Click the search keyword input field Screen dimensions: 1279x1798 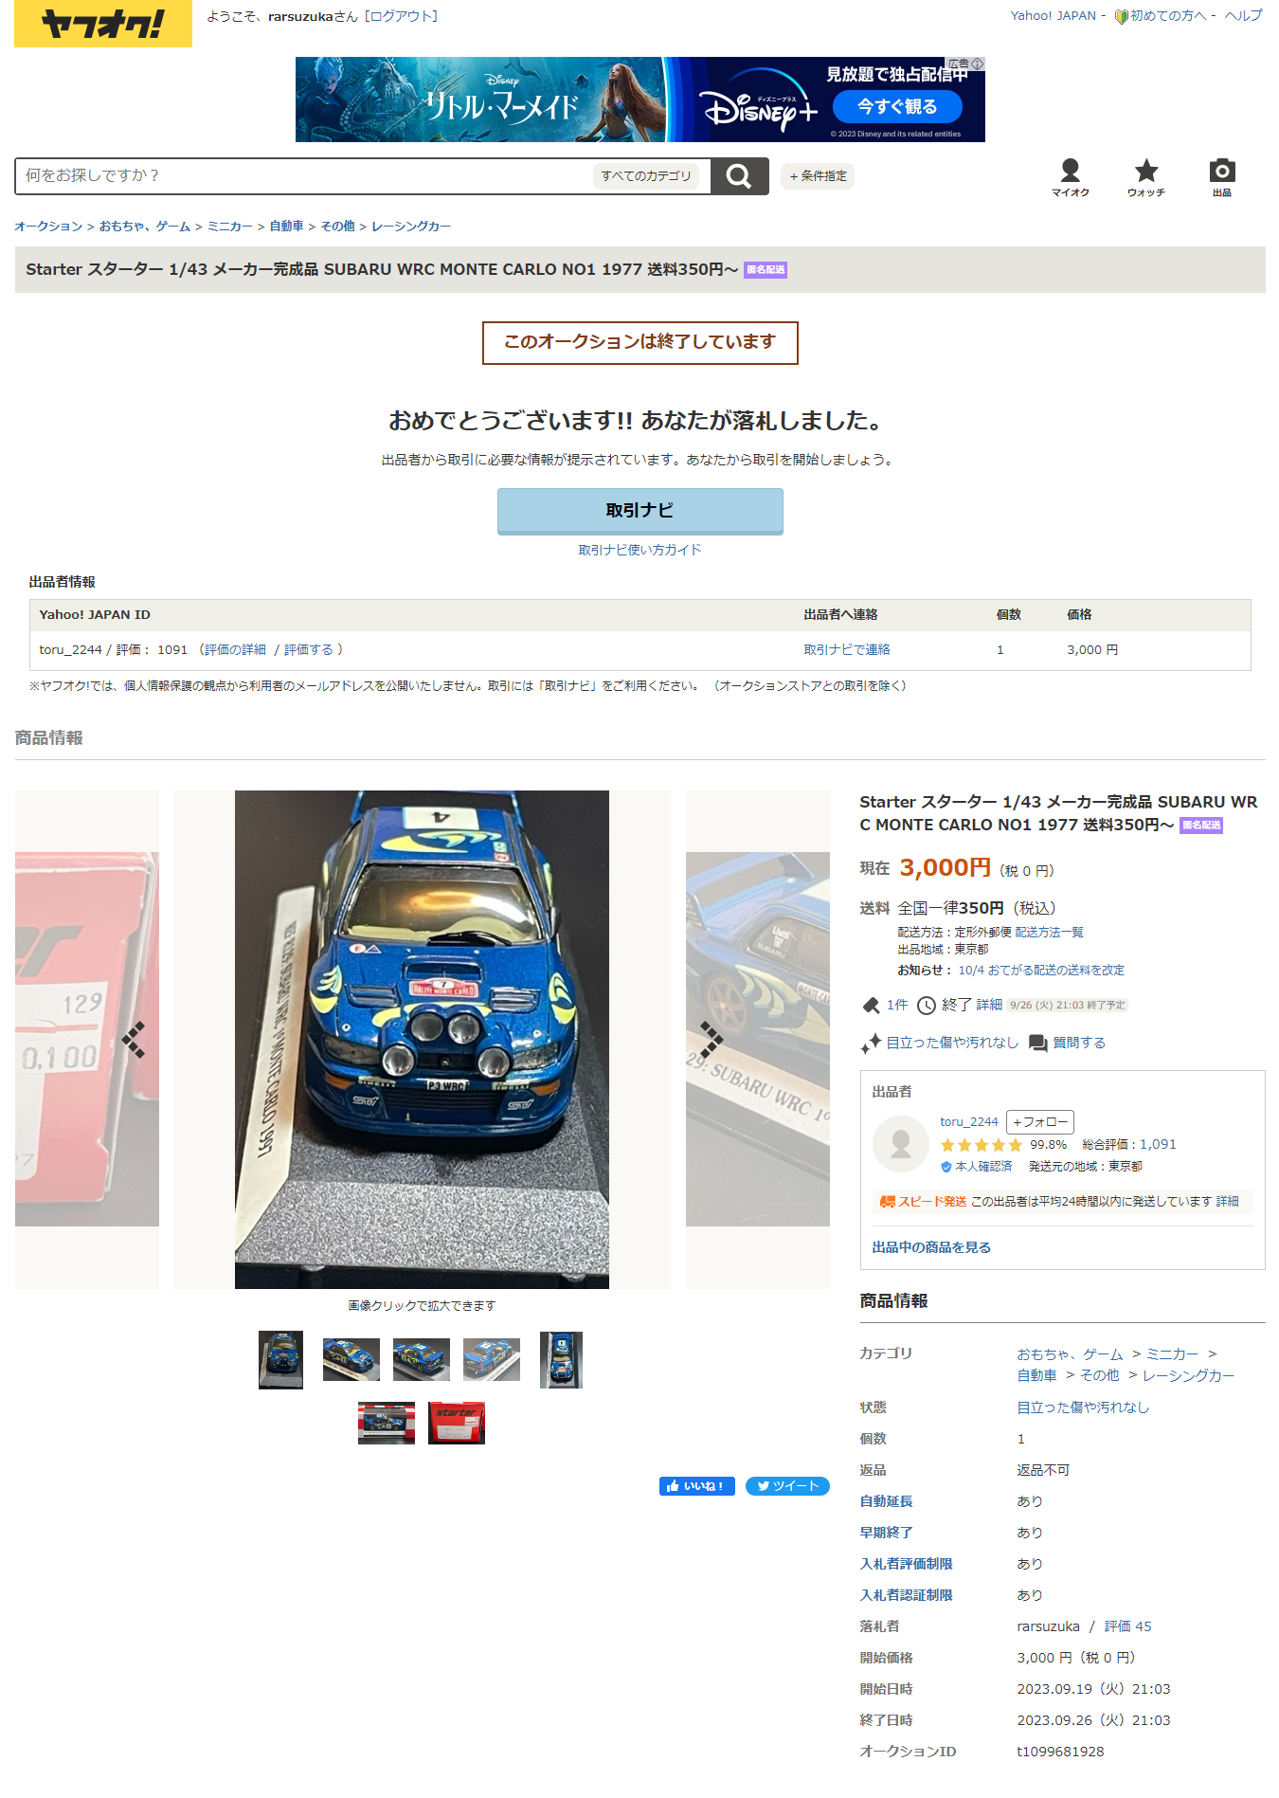click(303, 176)
